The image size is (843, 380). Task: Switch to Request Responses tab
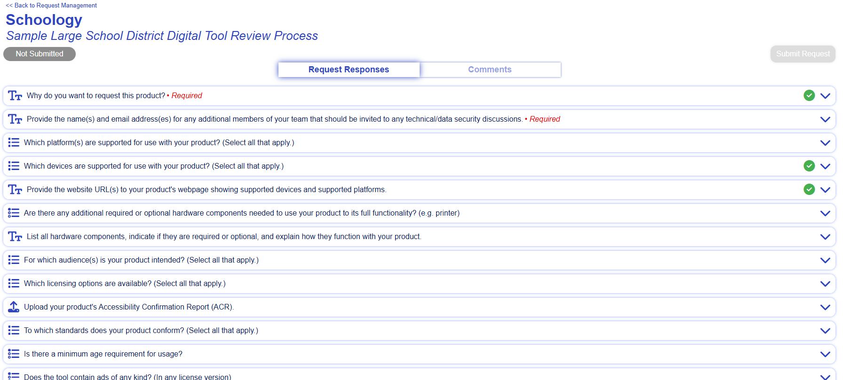tap(349, 70)
